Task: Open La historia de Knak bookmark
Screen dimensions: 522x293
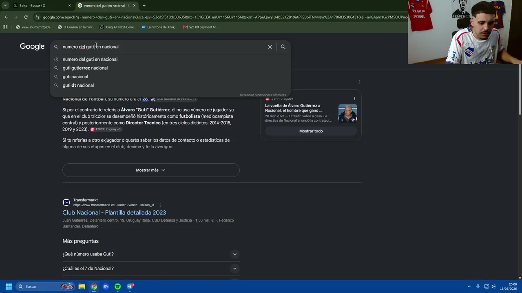Action: (x=159, y=27)
